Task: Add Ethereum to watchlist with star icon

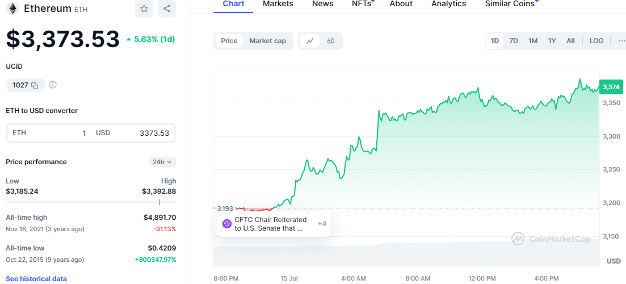Action: point(144,9)
